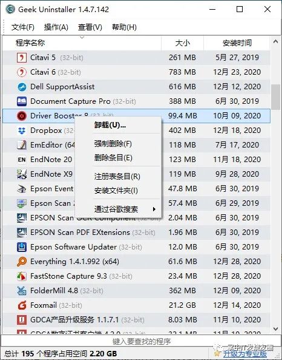Click the vertical scrollbar thumb
Image resolution: width=282 pixels, height=360 pixels.
[276, 97]
